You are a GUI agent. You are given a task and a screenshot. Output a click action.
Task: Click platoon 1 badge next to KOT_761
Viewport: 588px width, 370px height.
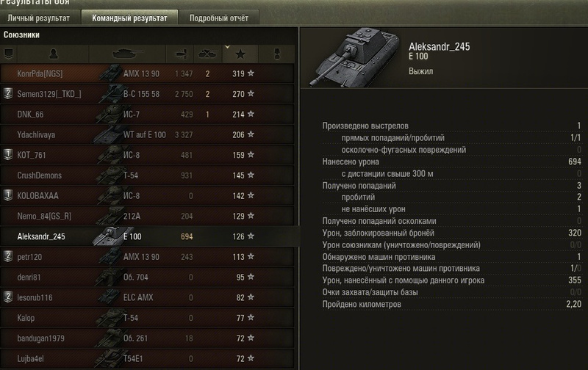8,154
